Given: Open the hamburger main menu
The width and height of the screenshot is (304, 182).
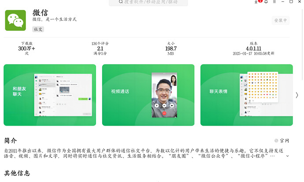Looking at the screenshot, I should point(274,2).
